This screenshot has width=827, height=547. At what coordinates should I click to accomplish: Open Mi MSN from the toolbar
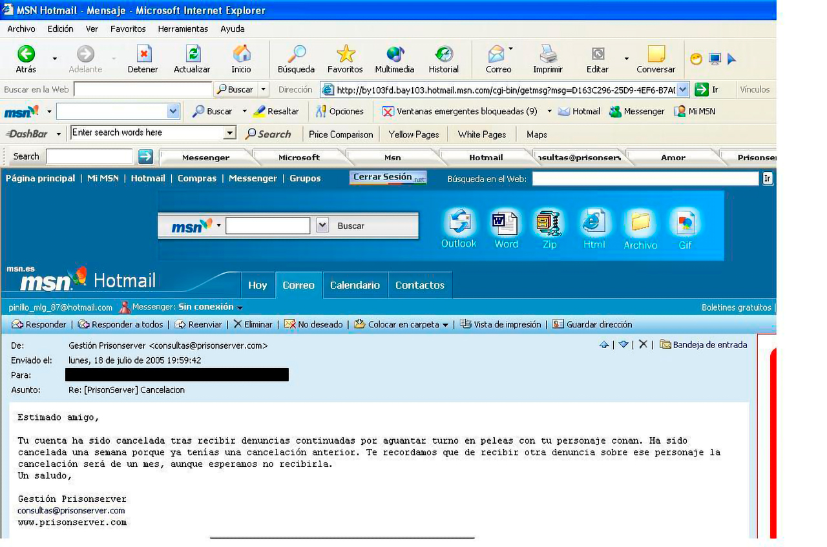[x=695, y=111]
